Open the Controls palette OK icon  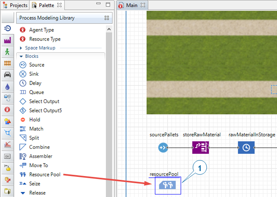coord(8,156)
